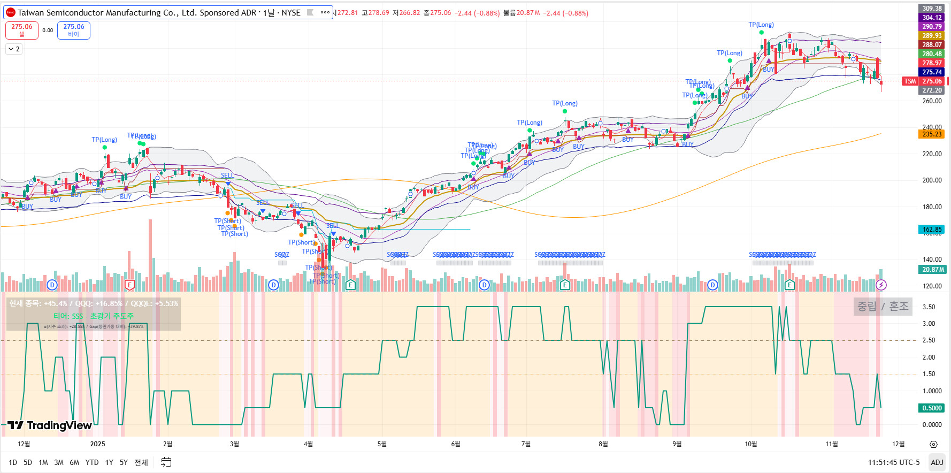Viewport: 951px width, 473px height.
Task: Click the 볼륨 20.87M volume readout in the legend
Action: click(521, 13)
